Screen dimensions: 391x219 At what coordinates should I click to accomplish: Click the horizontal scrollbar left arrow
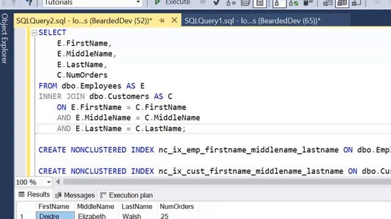click(58, 182)
